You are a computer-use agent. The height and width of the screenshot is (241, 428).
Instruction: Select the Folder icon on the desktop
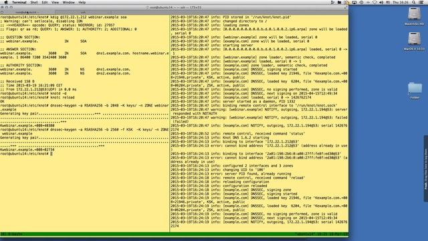[x=415, y=90]
